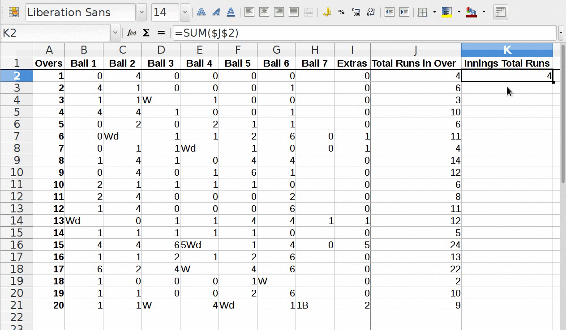Click the Sum sigma icon
The height and width of the screenshot is (330, 566).
[x=146, y=33]
